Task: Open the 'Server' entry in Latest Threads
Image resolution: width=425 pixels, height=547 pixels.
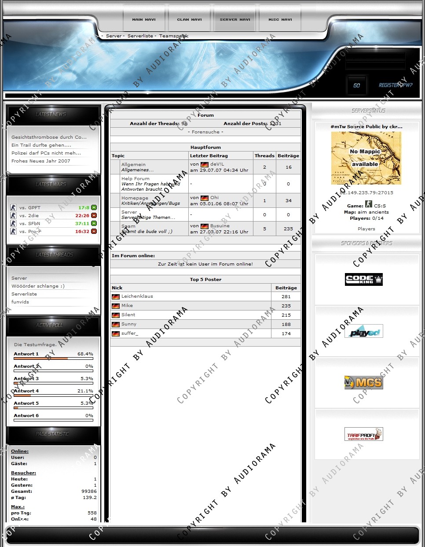Action: [19, 278]
